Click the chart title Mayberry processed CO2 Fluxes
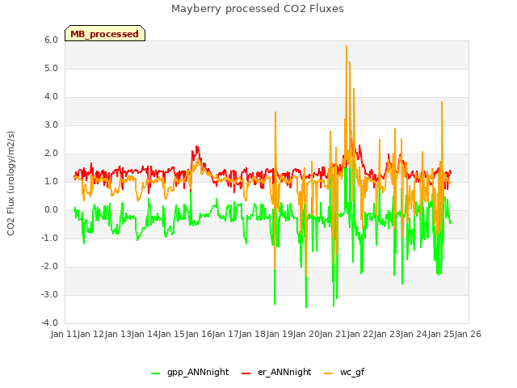Image resolution: width=517 pixels, height=388 pixels. click(x=258, y=9)
